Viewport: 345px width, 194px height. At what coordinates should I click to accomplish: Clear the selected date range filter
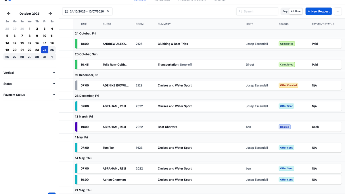pos(108,11)
